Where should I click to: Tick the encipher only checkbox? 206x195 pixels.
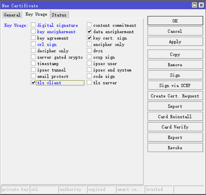[x=89, y=44]
